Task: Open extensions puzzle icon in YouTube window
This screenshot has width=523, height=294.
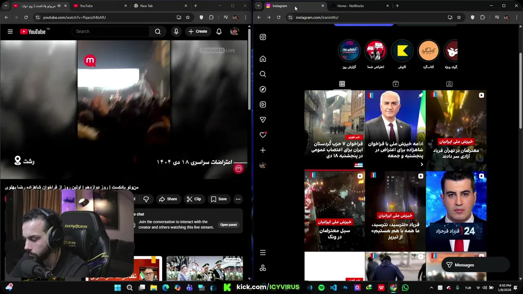Action: (211, 17)
